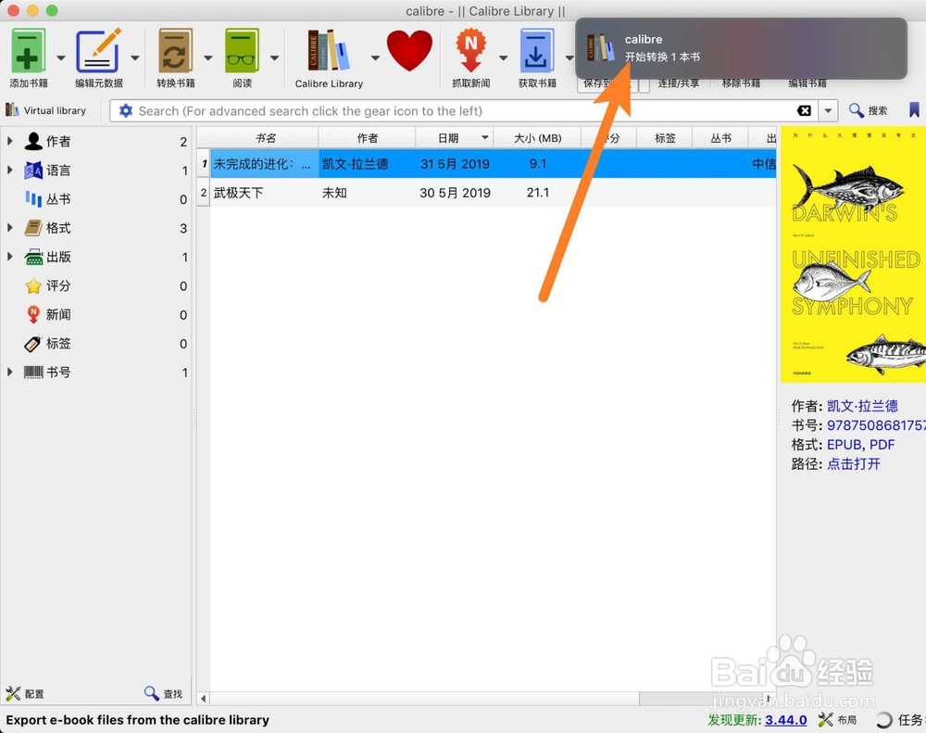Click the 编辑书籍 toolbar label
Viewport: 926px width, 733px height.
click(807, 83)
